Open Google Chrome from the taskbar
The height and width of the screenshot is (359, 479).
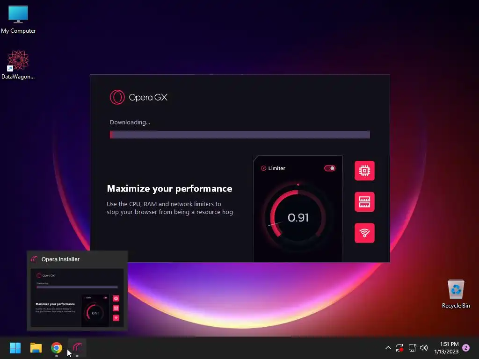57,348
